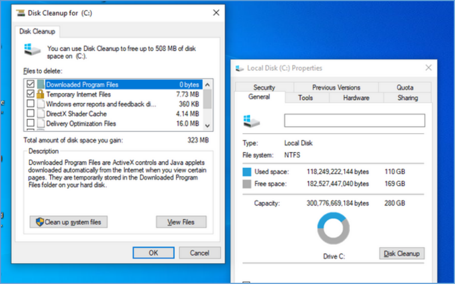The height and width of the screenshot is (285, 456).
Task: Uncheck Downloaded Program Files checkbox
Action: pyautogui.click(x=30, y=84)
